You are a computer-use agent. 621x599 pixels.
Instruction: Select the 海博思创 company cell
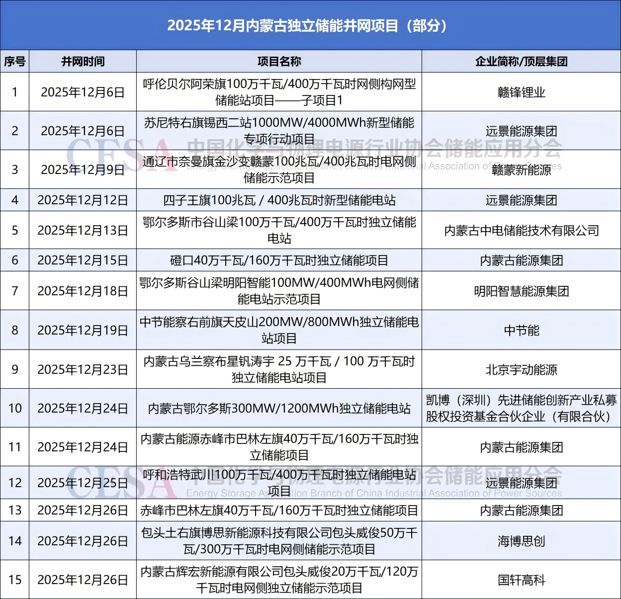[521, 541]
